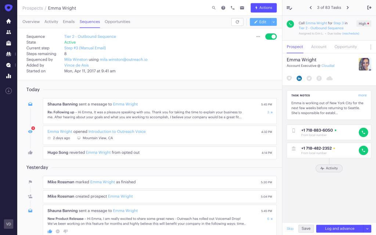Go to the previous task
Image resolution: width=376 pixels, height=235 pixels.
[x=311, y=8]
